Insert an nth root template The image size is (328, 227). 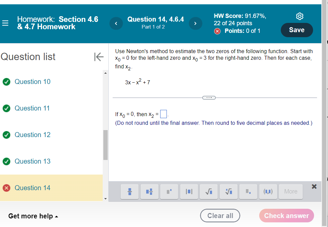(228, 191)
